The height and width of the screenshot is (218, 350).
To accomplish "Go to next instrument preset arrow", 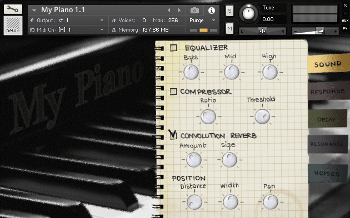I will pyautogui.click(x=179, y=10).
